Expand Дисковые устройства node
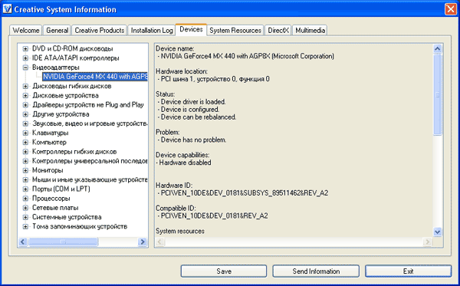This screenshot has width=460, height=286. 25,96
